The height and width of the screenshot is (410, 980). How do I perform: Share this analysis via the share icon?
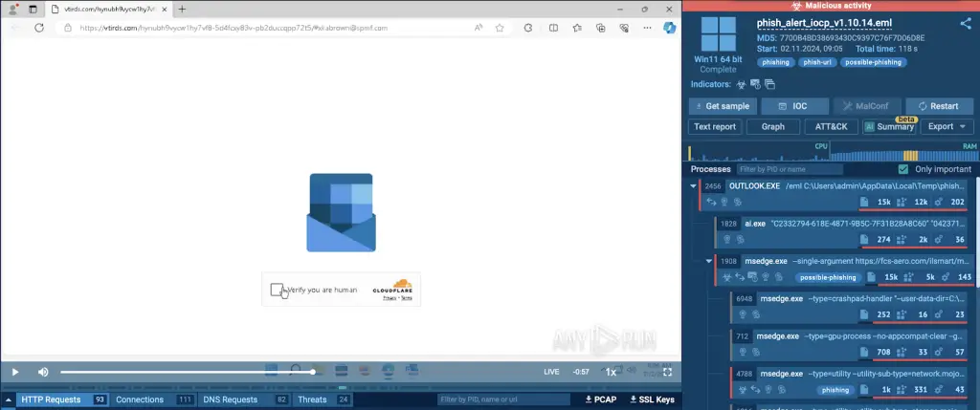tap(965, 24)
